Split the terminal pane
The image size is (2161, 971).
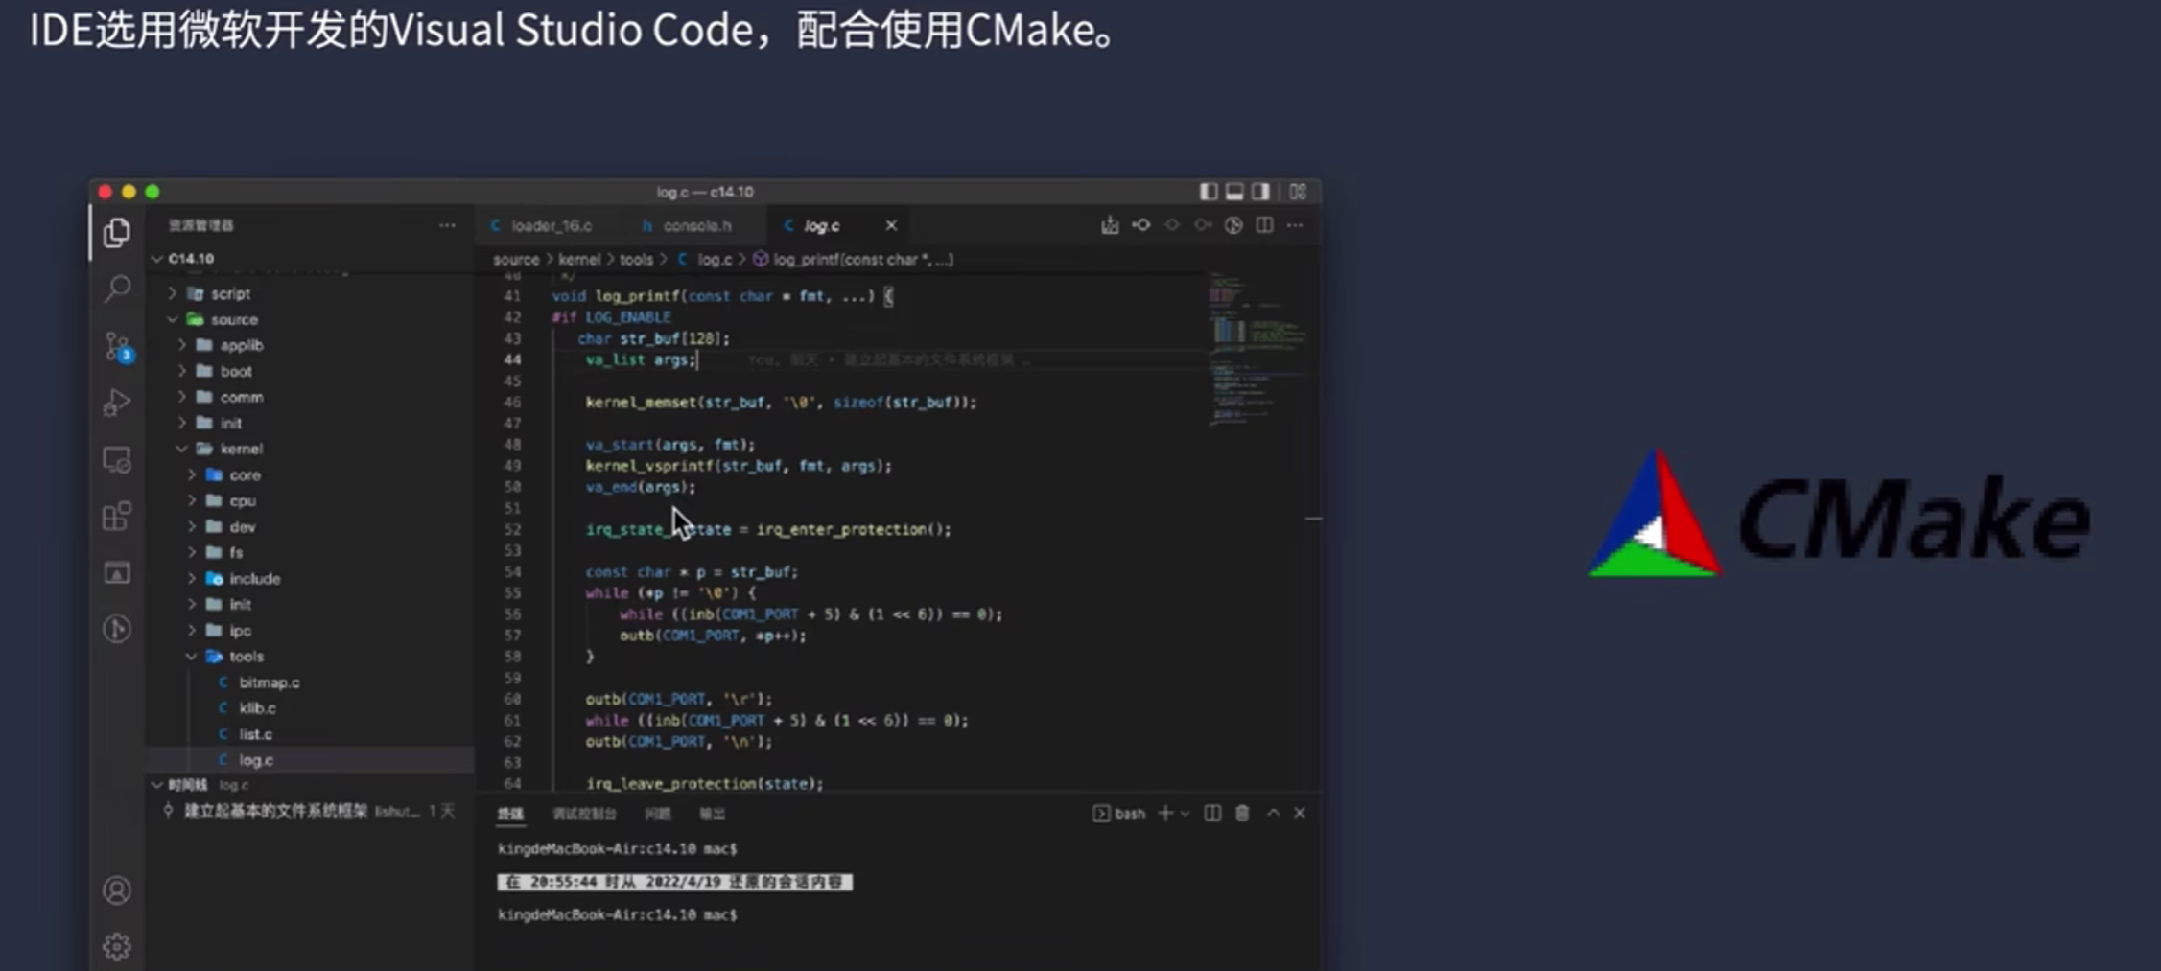point(1212,813)
